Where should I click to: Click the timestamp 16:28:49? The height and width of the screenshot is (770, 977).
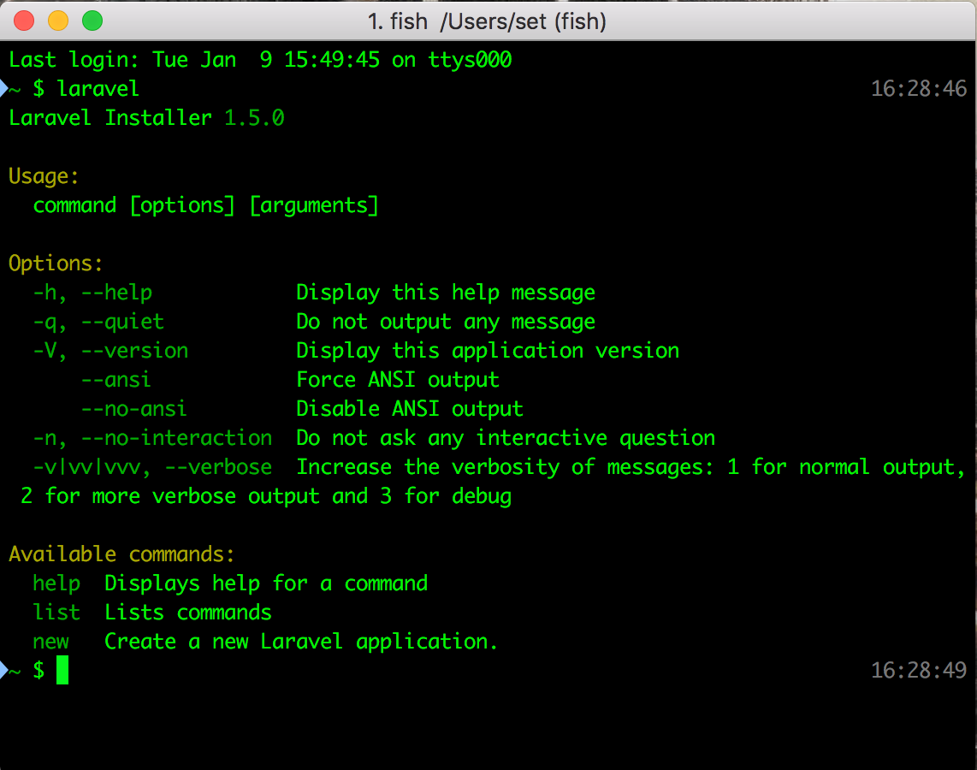(919, 671)
